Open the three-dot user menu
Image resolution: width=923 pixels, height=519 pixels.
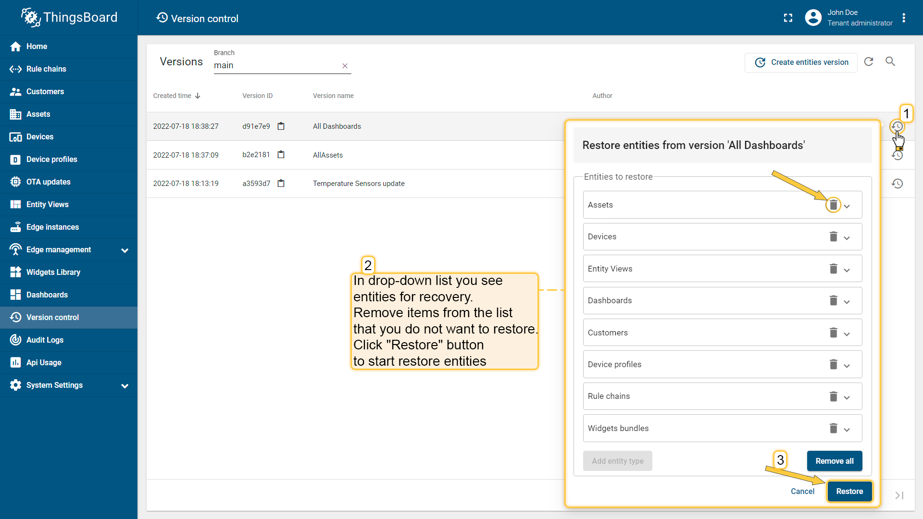pyautogui.click(x=904, y=18)
